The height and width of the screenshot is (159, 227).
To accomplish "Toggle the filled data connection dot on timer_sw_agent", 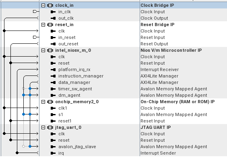I will pos(30,88).
